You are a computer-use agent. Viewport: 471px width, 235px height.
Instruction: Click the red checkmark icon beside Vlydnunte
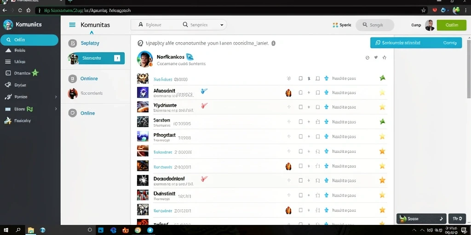(204, 105)
